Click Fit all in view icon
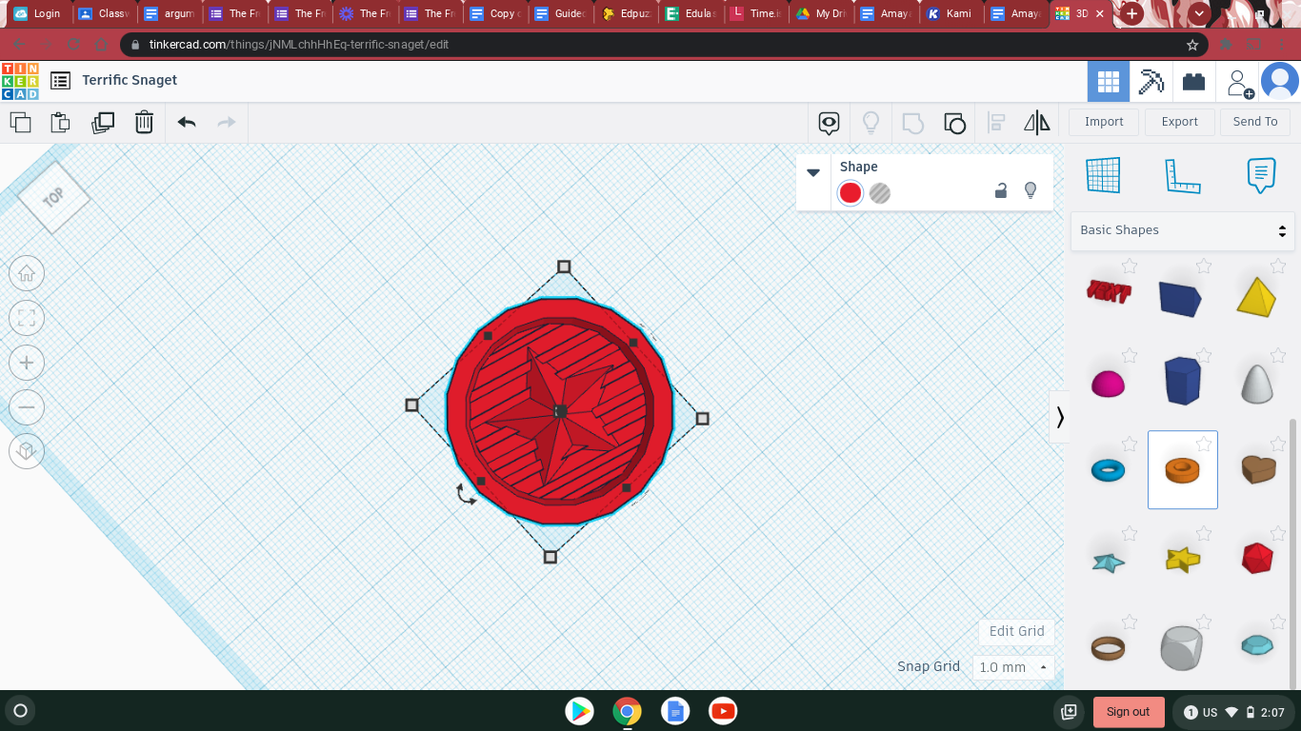The height and width of the screenshot is (731, 1301). (27, 318)
